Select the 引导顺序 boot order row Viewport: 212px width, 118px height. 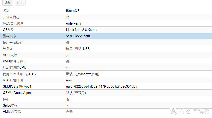point(106,36)
